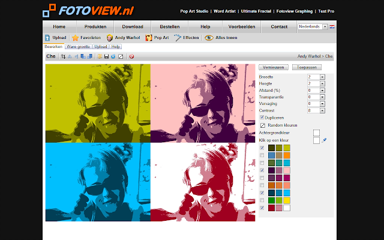Uncheck the navy-blue-sky palette row checkbox
This screenshot has width=384, height=240.
(x=262, y=193)
